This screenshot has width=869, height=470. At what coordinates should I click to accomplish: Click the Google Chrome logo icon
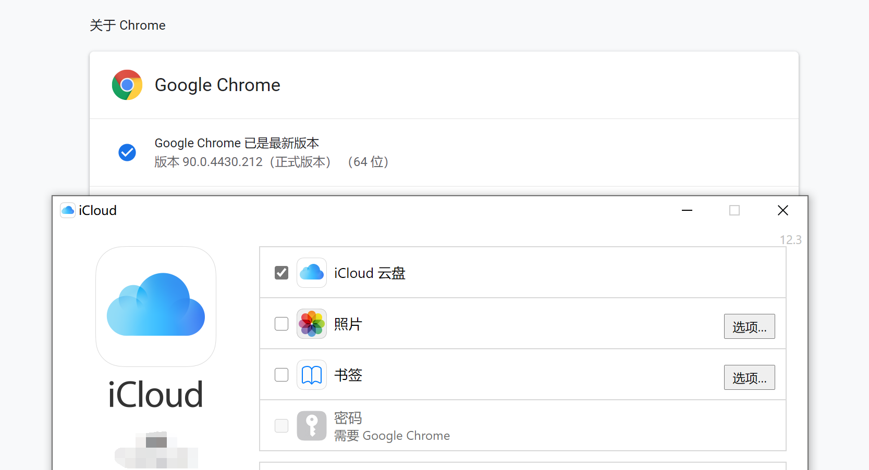pyautogui.click(x=127, y=85)
